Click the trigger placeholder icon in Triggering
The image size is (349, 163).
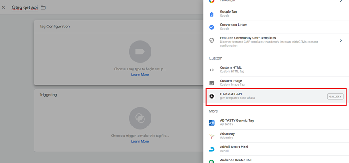tap(140, 118)
